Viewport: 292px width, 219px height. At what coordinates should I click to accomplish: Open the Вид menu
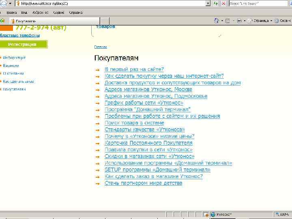click(24, 13)
